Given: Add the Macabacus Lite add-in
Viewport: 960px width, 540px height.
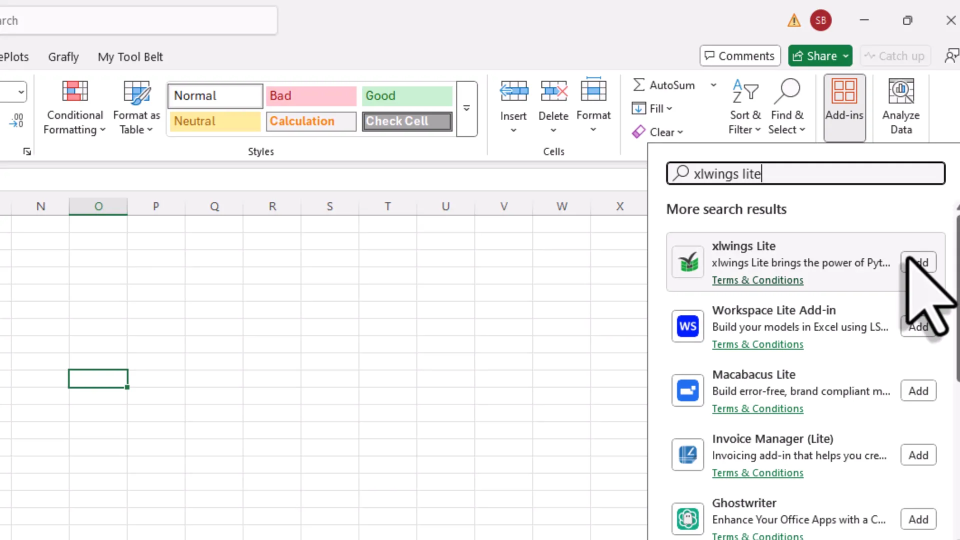Looking at the screenshot, I should pyautogui.click(x=918, y=390).
